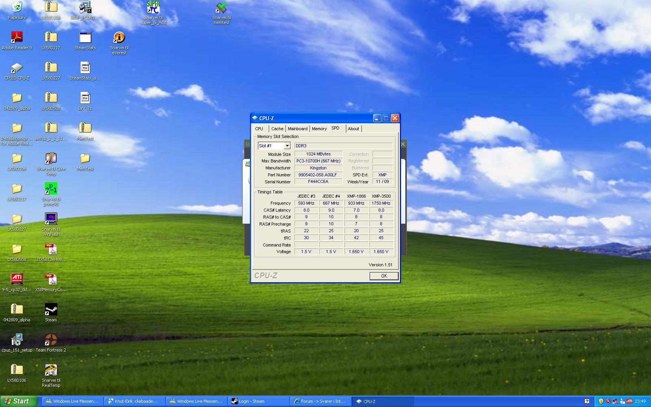Screen dimensions: 651x407
Task: Select the LX58D206 zip archive icon
Action: [x=51, y=10]
